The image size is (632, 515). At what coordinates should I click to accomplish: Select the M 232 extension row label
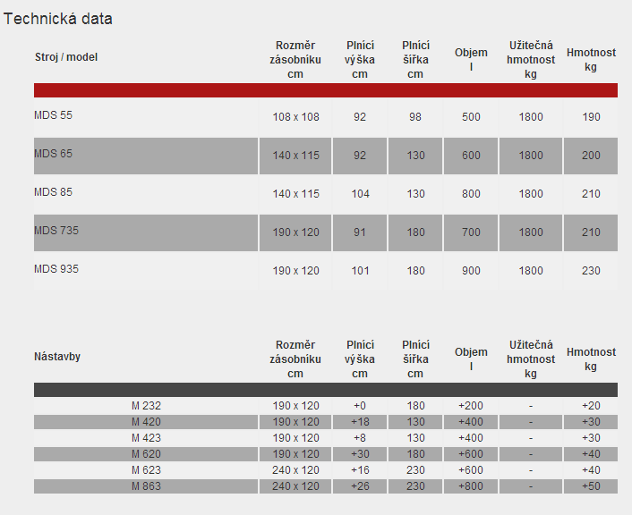146,406
